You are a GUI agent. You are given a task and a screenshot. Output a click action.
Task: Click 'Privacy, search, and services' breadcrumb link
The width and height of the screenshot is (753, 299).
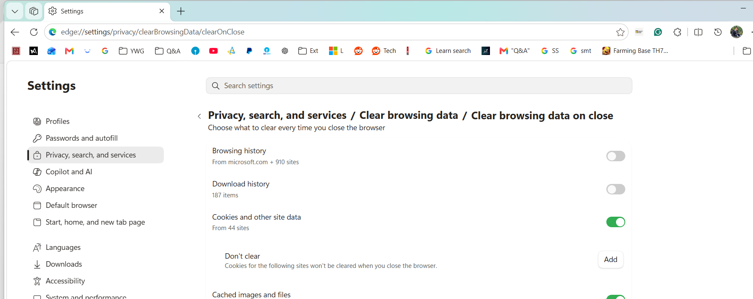(277, 115)
